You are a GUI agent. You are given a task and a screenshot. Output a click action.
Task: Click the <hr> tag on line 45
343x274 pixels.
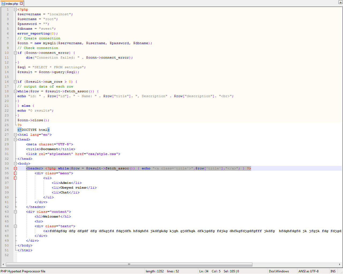pos(39,221)
